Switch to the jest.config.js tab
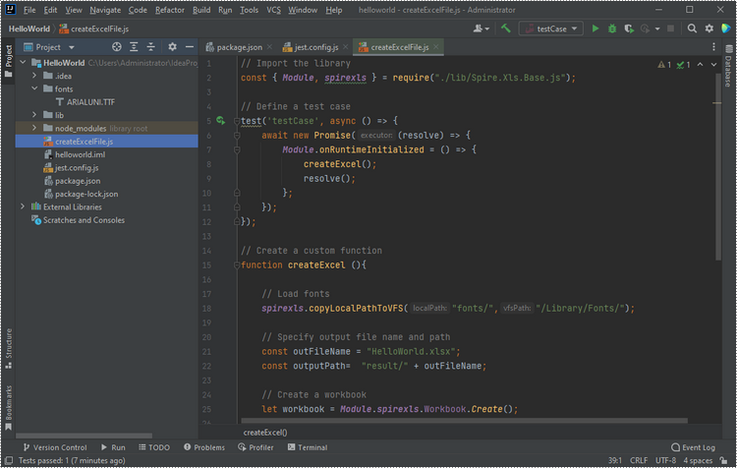This screenshot has height=468, width=737. coord(315,47)
